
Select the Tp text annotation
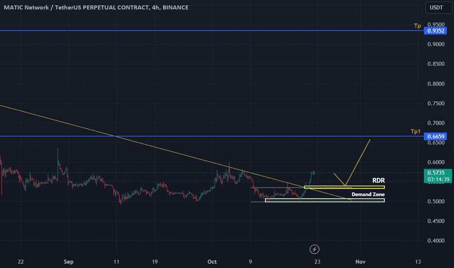417,26
